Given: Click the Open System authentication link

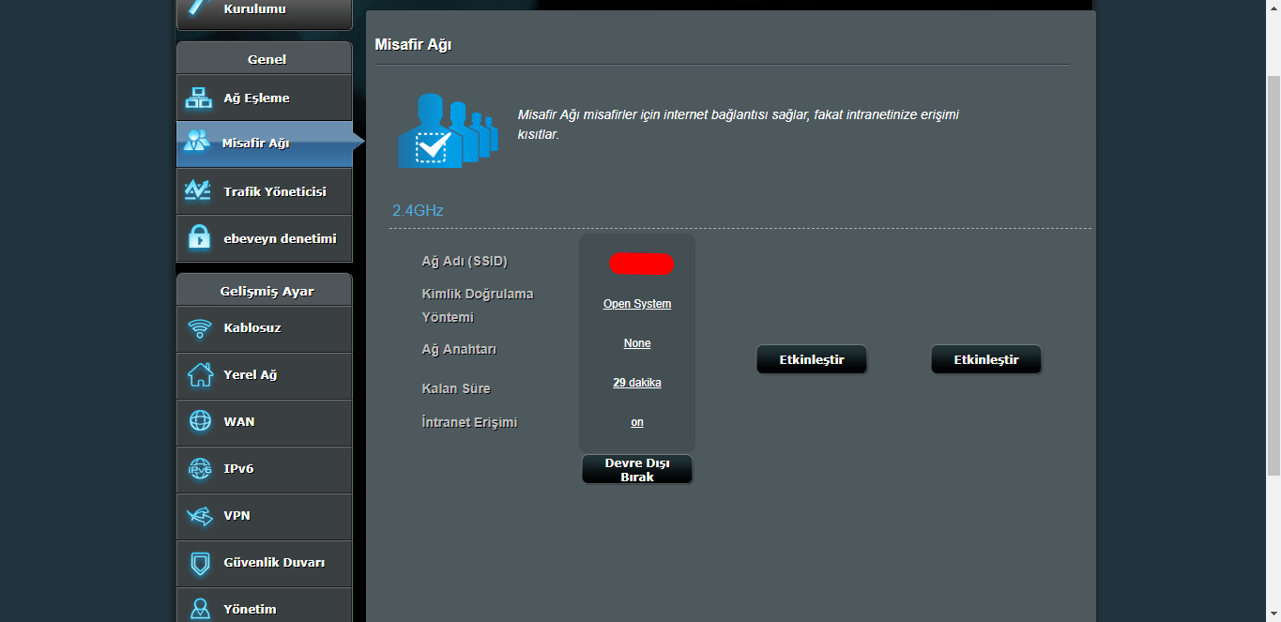Looking at the screenshot, I should pyautogui.click(x=637, y=304).
